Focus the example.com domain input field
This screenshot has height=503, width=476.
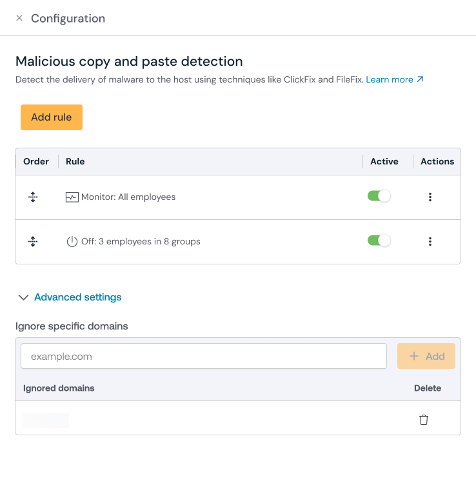204,356
